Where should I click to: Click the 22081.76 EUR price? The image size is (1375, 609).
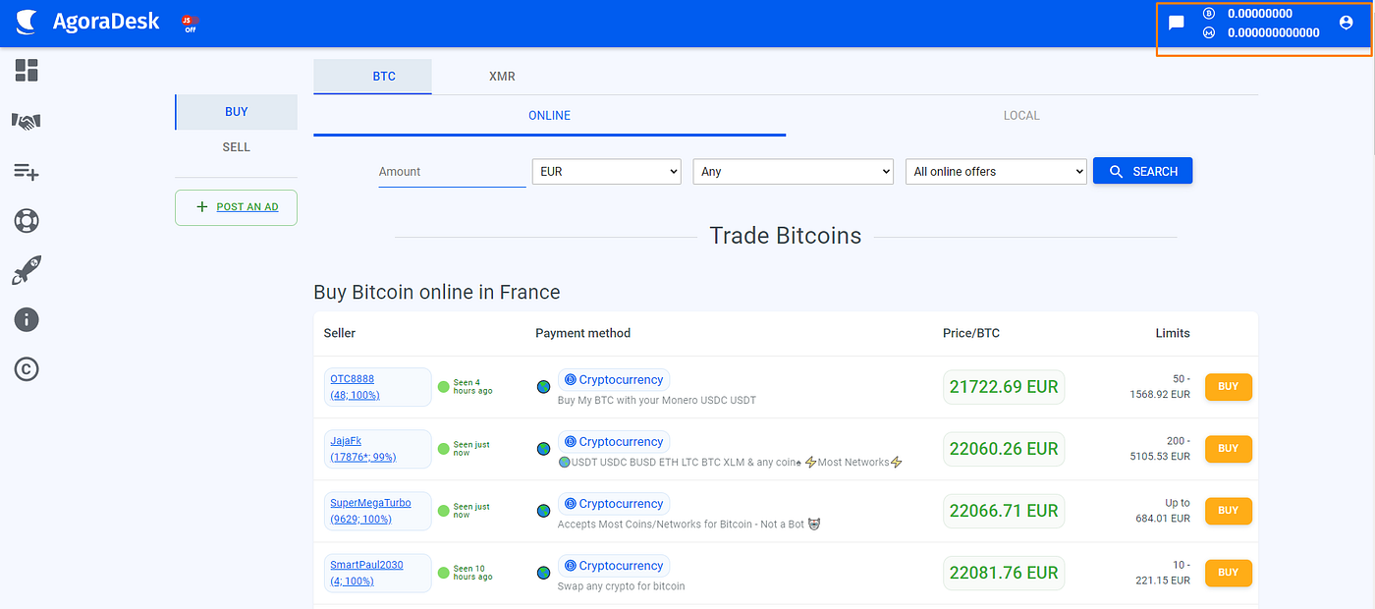(1004, 573)
